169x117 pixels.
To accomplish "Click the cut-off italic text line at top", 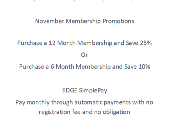I will (88, 0).
